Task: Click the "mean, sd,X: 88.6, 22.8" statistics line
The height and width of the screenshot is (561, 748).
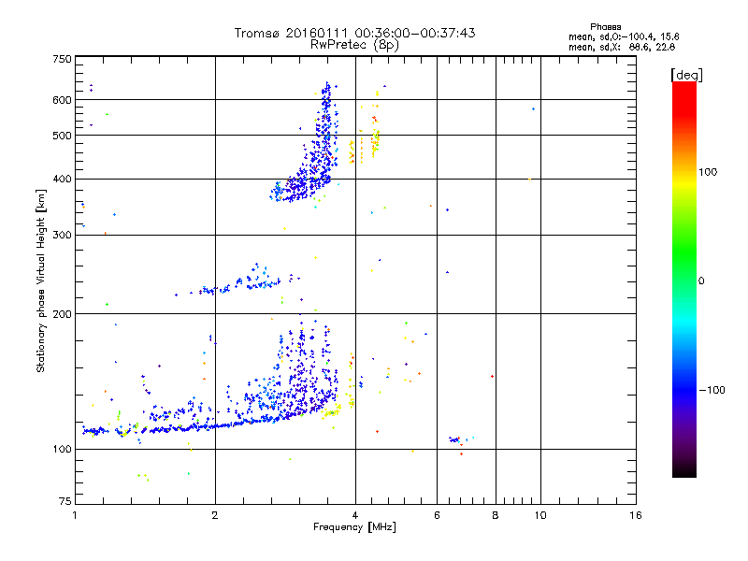Action: (x=622, y=47)
